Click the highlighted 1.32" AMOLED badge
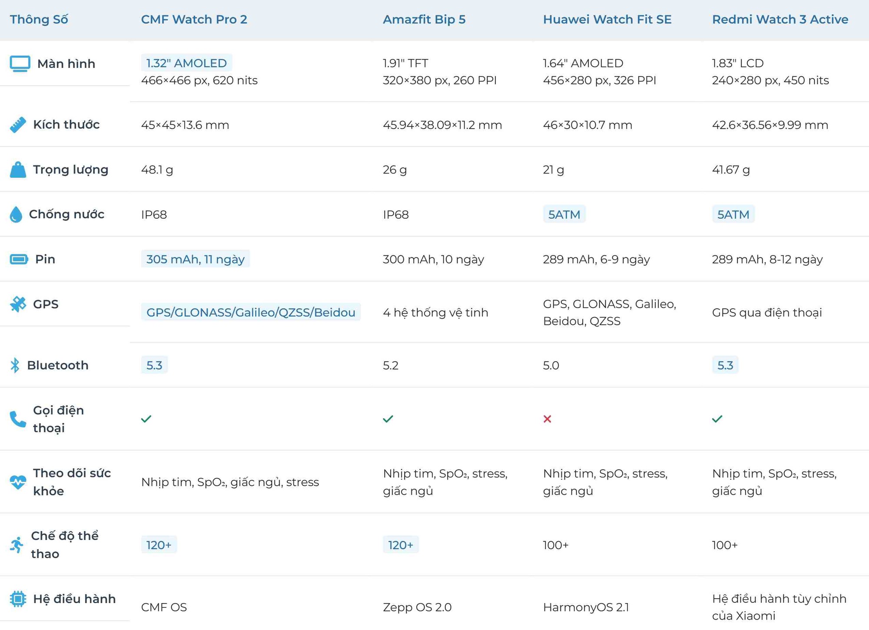This screenshot has height=630, width=869. 186,63
